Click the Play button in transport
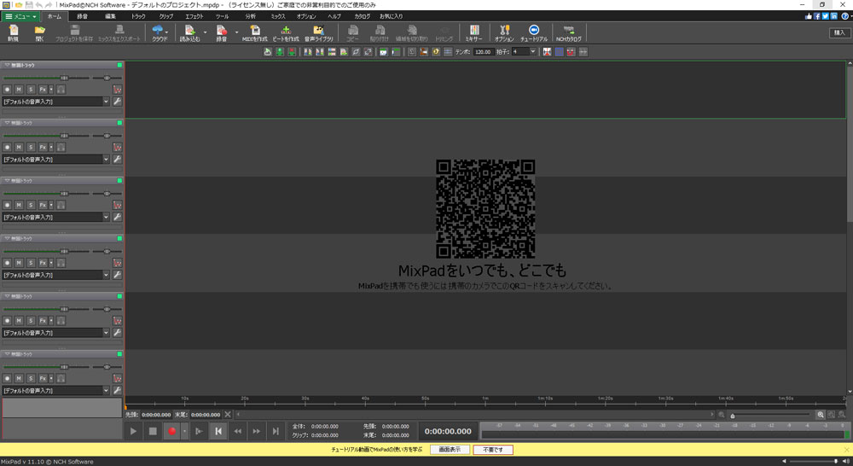The image size is (853, 466). [133, 431]
